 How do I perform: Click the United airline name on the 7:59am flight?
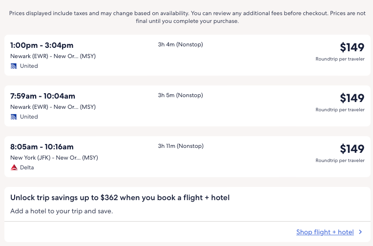pyautogui.click(x=29, y=117)
